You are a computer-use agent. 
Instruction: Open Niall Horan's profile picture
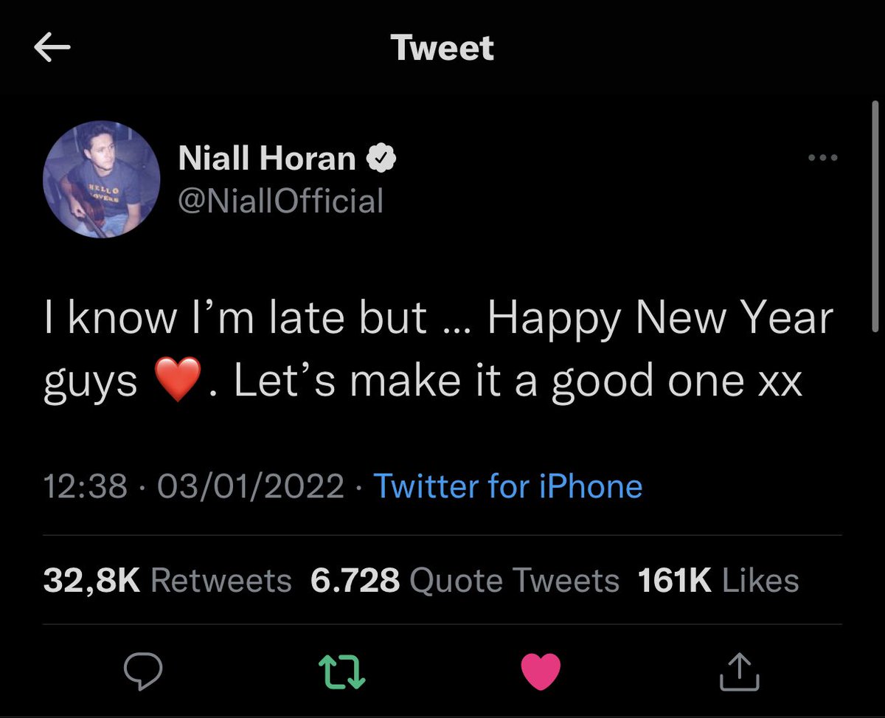(102, 179)
